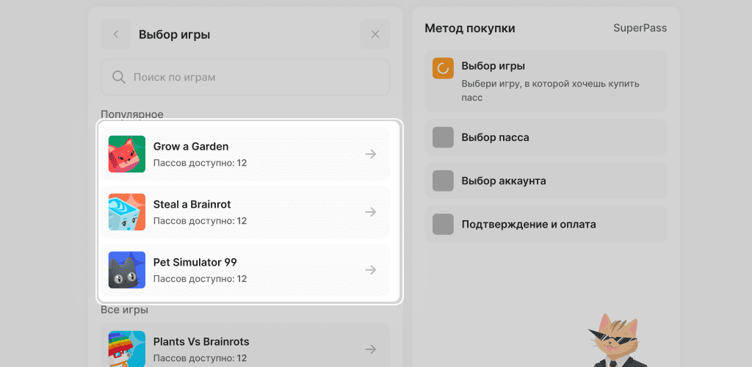The width and height of the screenshot is (752, 367).
Task: Open the Steal a Brainrot cube icon
Action: pos(127,212)
